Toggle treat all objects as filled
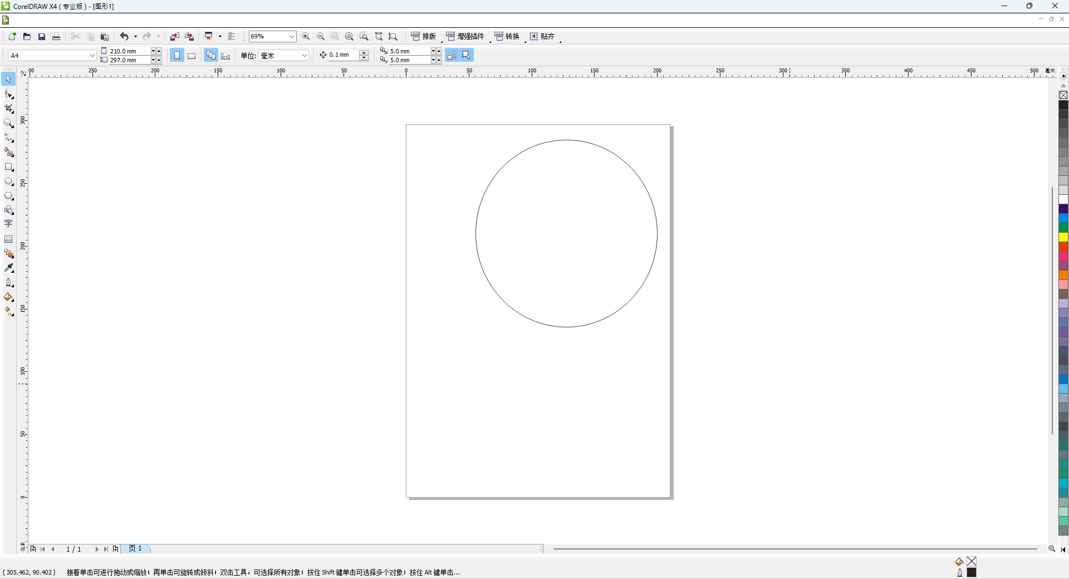1069x579 pixels. (x=466, y=55)
